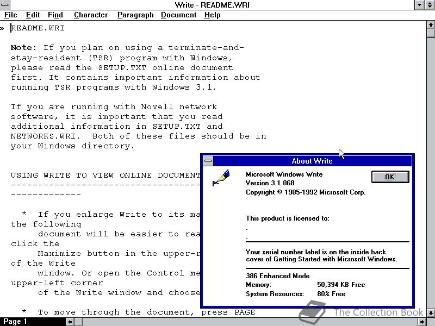Click the USING WRITE TO VIEW ONLINE heading

point(105,175)
